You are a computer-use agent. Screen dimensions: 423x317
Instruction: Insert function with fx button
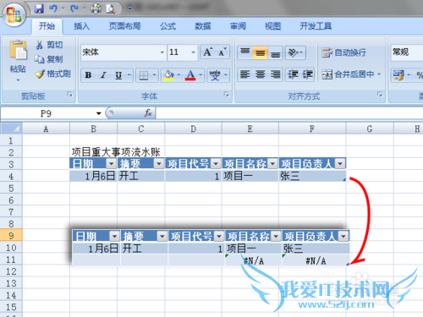pyautogui.click(x=147, y=113)
